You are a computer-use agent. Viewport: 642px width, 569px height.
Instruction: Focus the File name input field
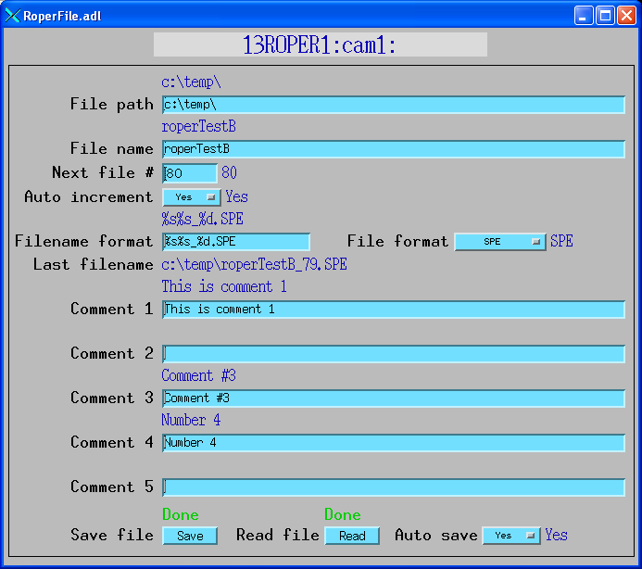[393, 149]
